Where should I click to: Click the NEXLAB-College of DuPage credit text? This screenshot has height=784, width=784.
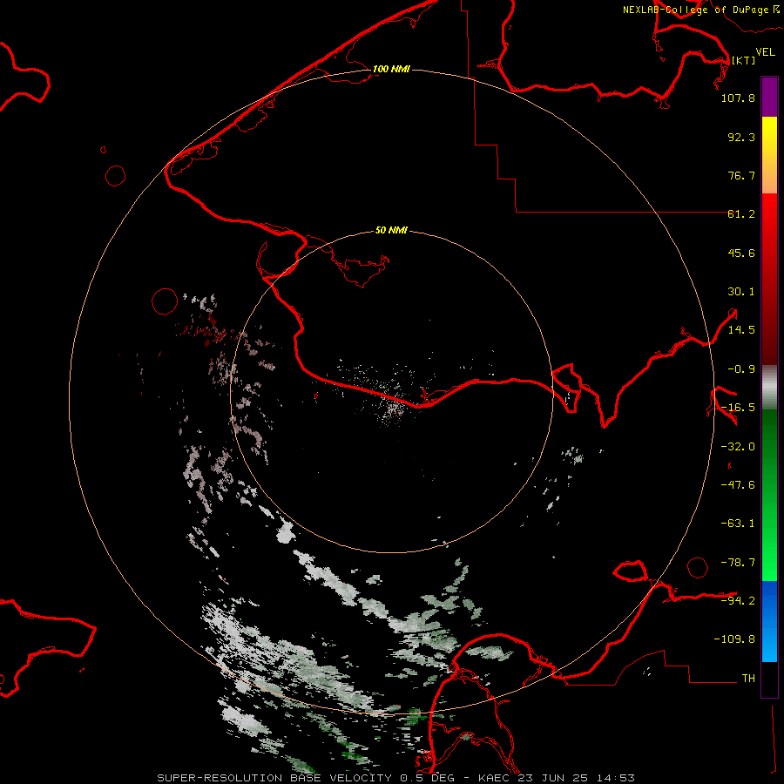click(701, 10)
